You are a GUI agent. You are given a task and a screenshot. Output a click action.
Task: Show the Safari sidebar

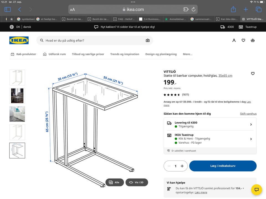pos(8,9)
